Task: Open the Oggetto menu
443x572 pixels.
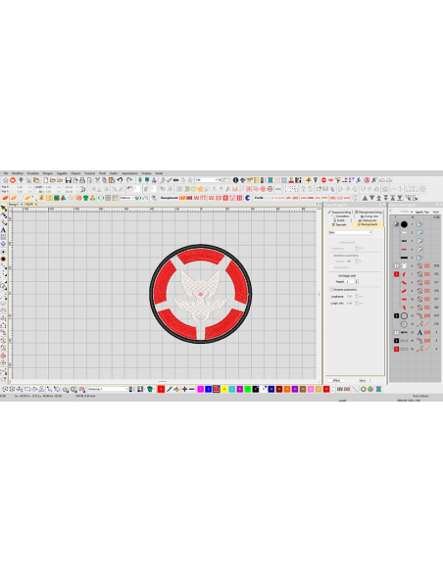Action: (x=62, y=173)
